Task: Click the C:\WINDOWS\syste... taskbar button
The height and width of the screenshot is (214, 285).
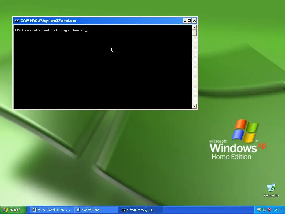Action: (141, 210)
